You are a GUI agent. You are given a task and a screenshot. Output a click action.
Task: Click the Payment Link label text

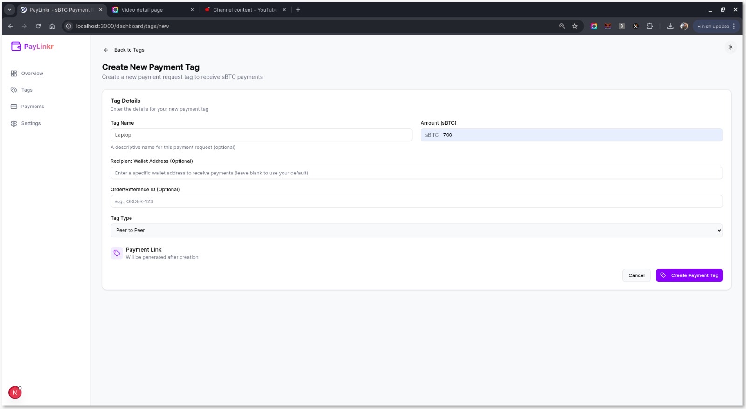coord(144,250)
